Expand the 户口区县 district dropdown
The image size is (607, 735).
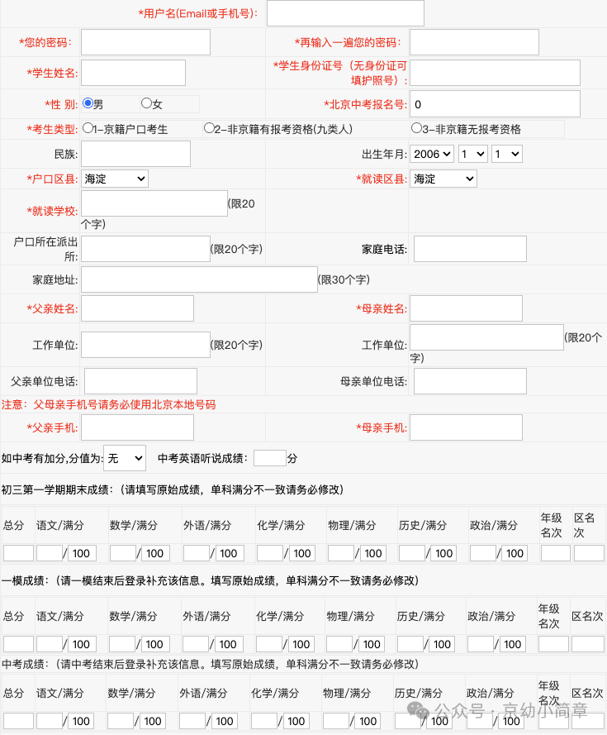(x=115, y=179)
